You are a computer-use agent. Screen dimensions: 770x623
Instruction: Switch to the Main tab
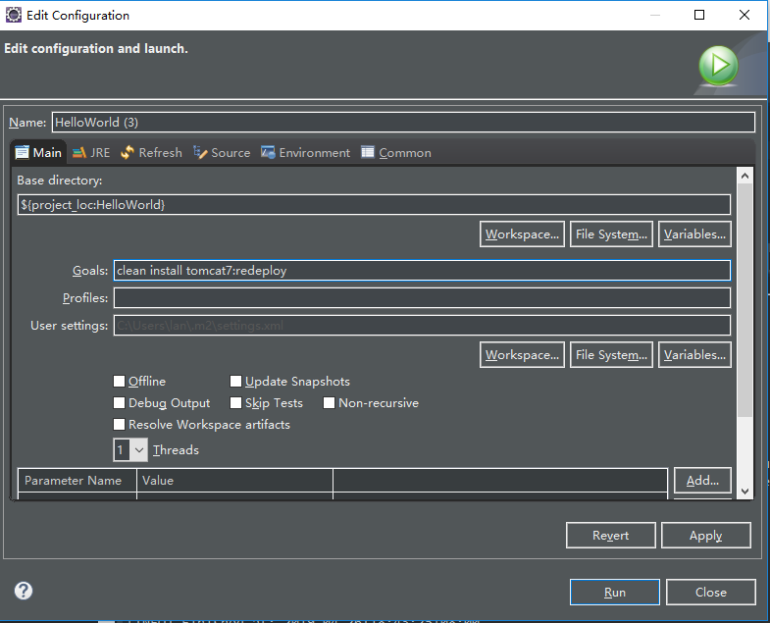38,153
